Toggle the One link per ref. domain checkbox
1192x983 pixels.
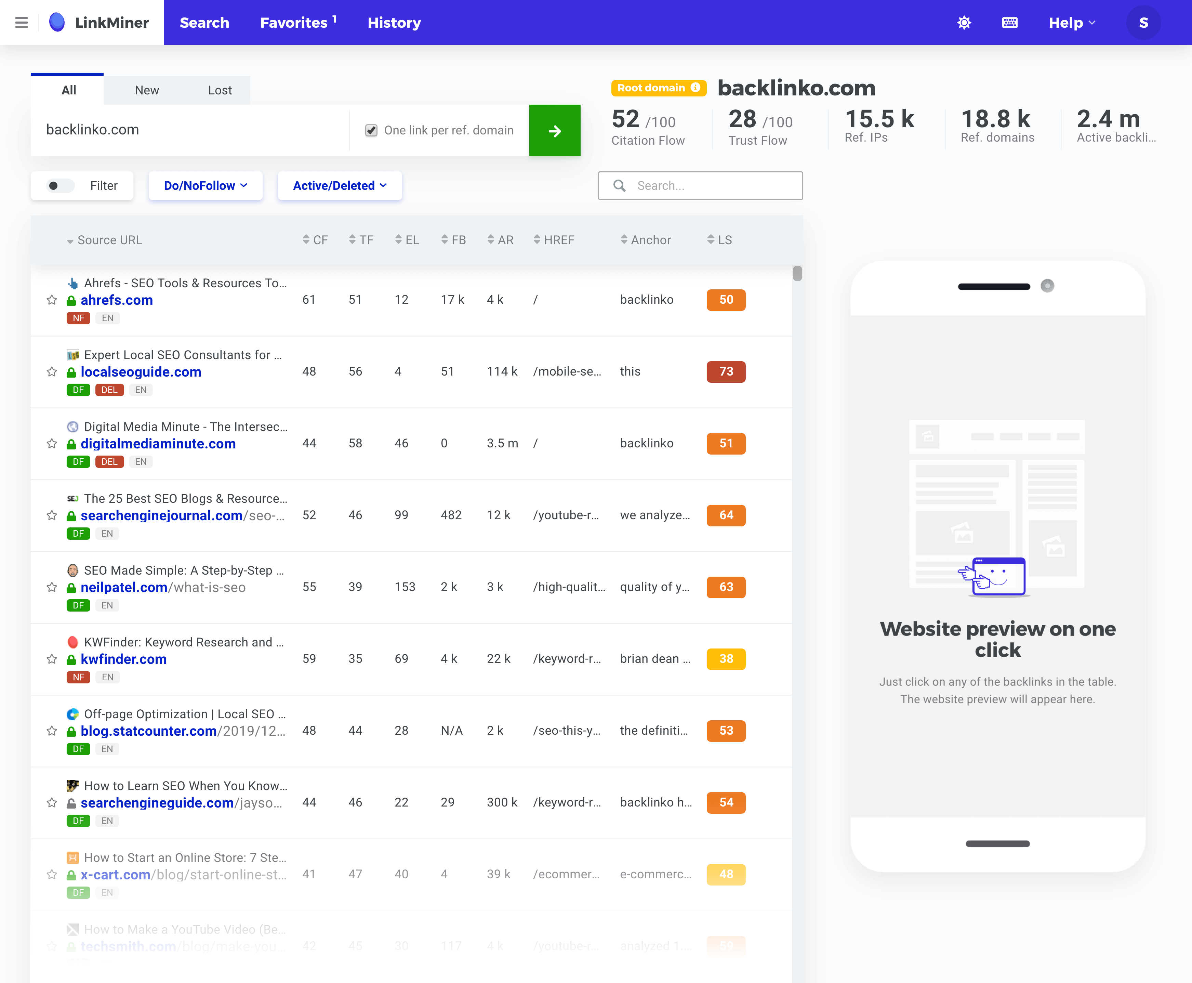pos(372,130)
